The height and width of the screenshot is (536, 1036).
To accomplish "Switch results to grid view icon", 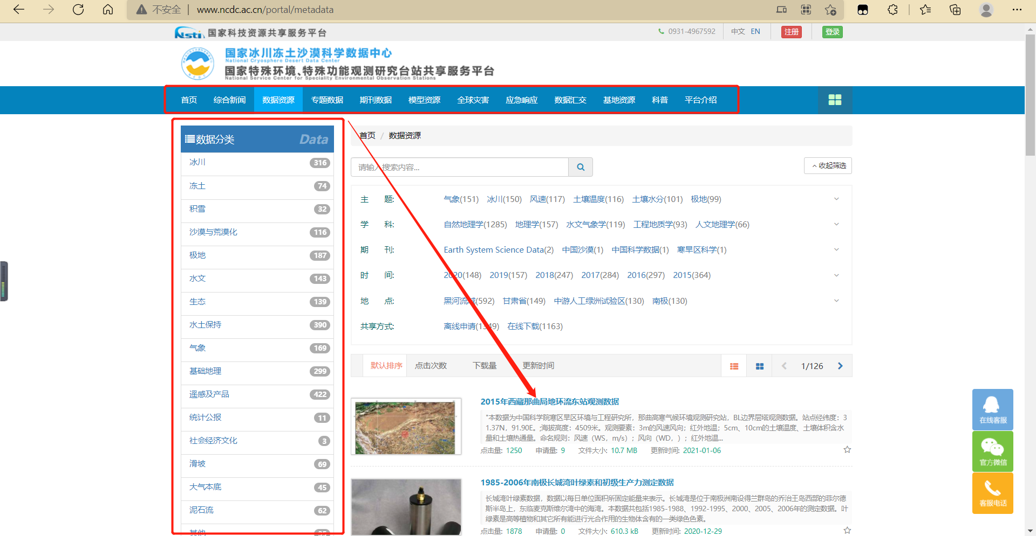I will 759,366.
